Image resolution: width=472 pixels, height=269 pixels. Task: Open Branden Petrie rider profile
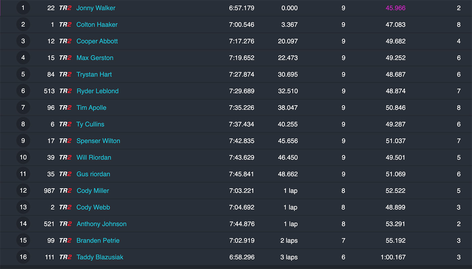[x=98, y=241]
